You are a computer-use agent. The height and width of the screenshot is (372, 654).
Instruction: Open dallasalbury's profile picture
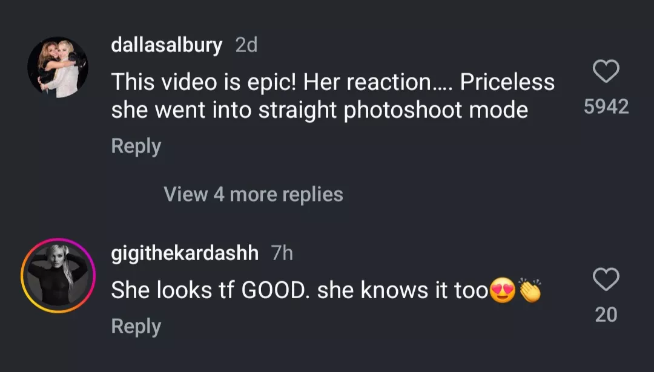pyautogui.click(x=58, y=67)
